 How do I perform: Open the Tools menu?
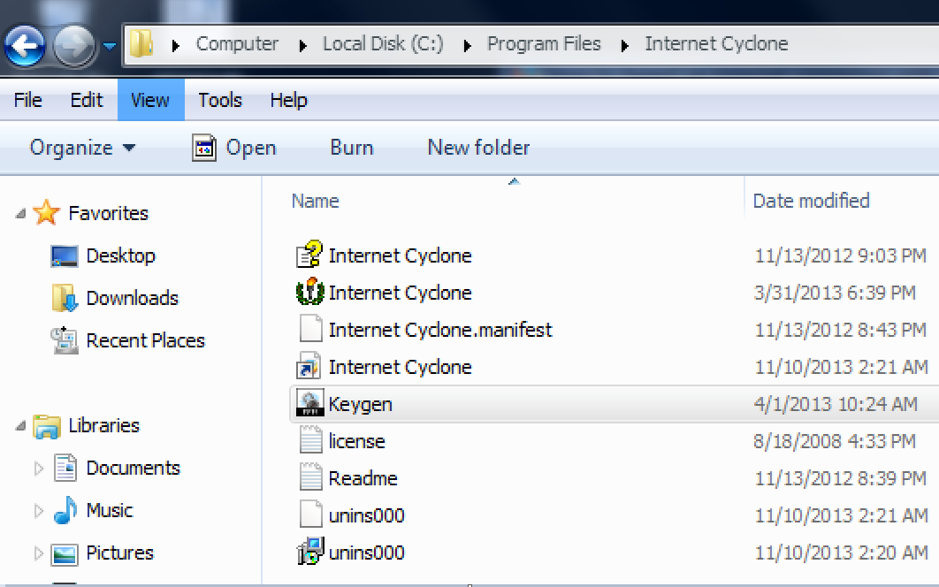pyautogui.click(x=220, y=100)
